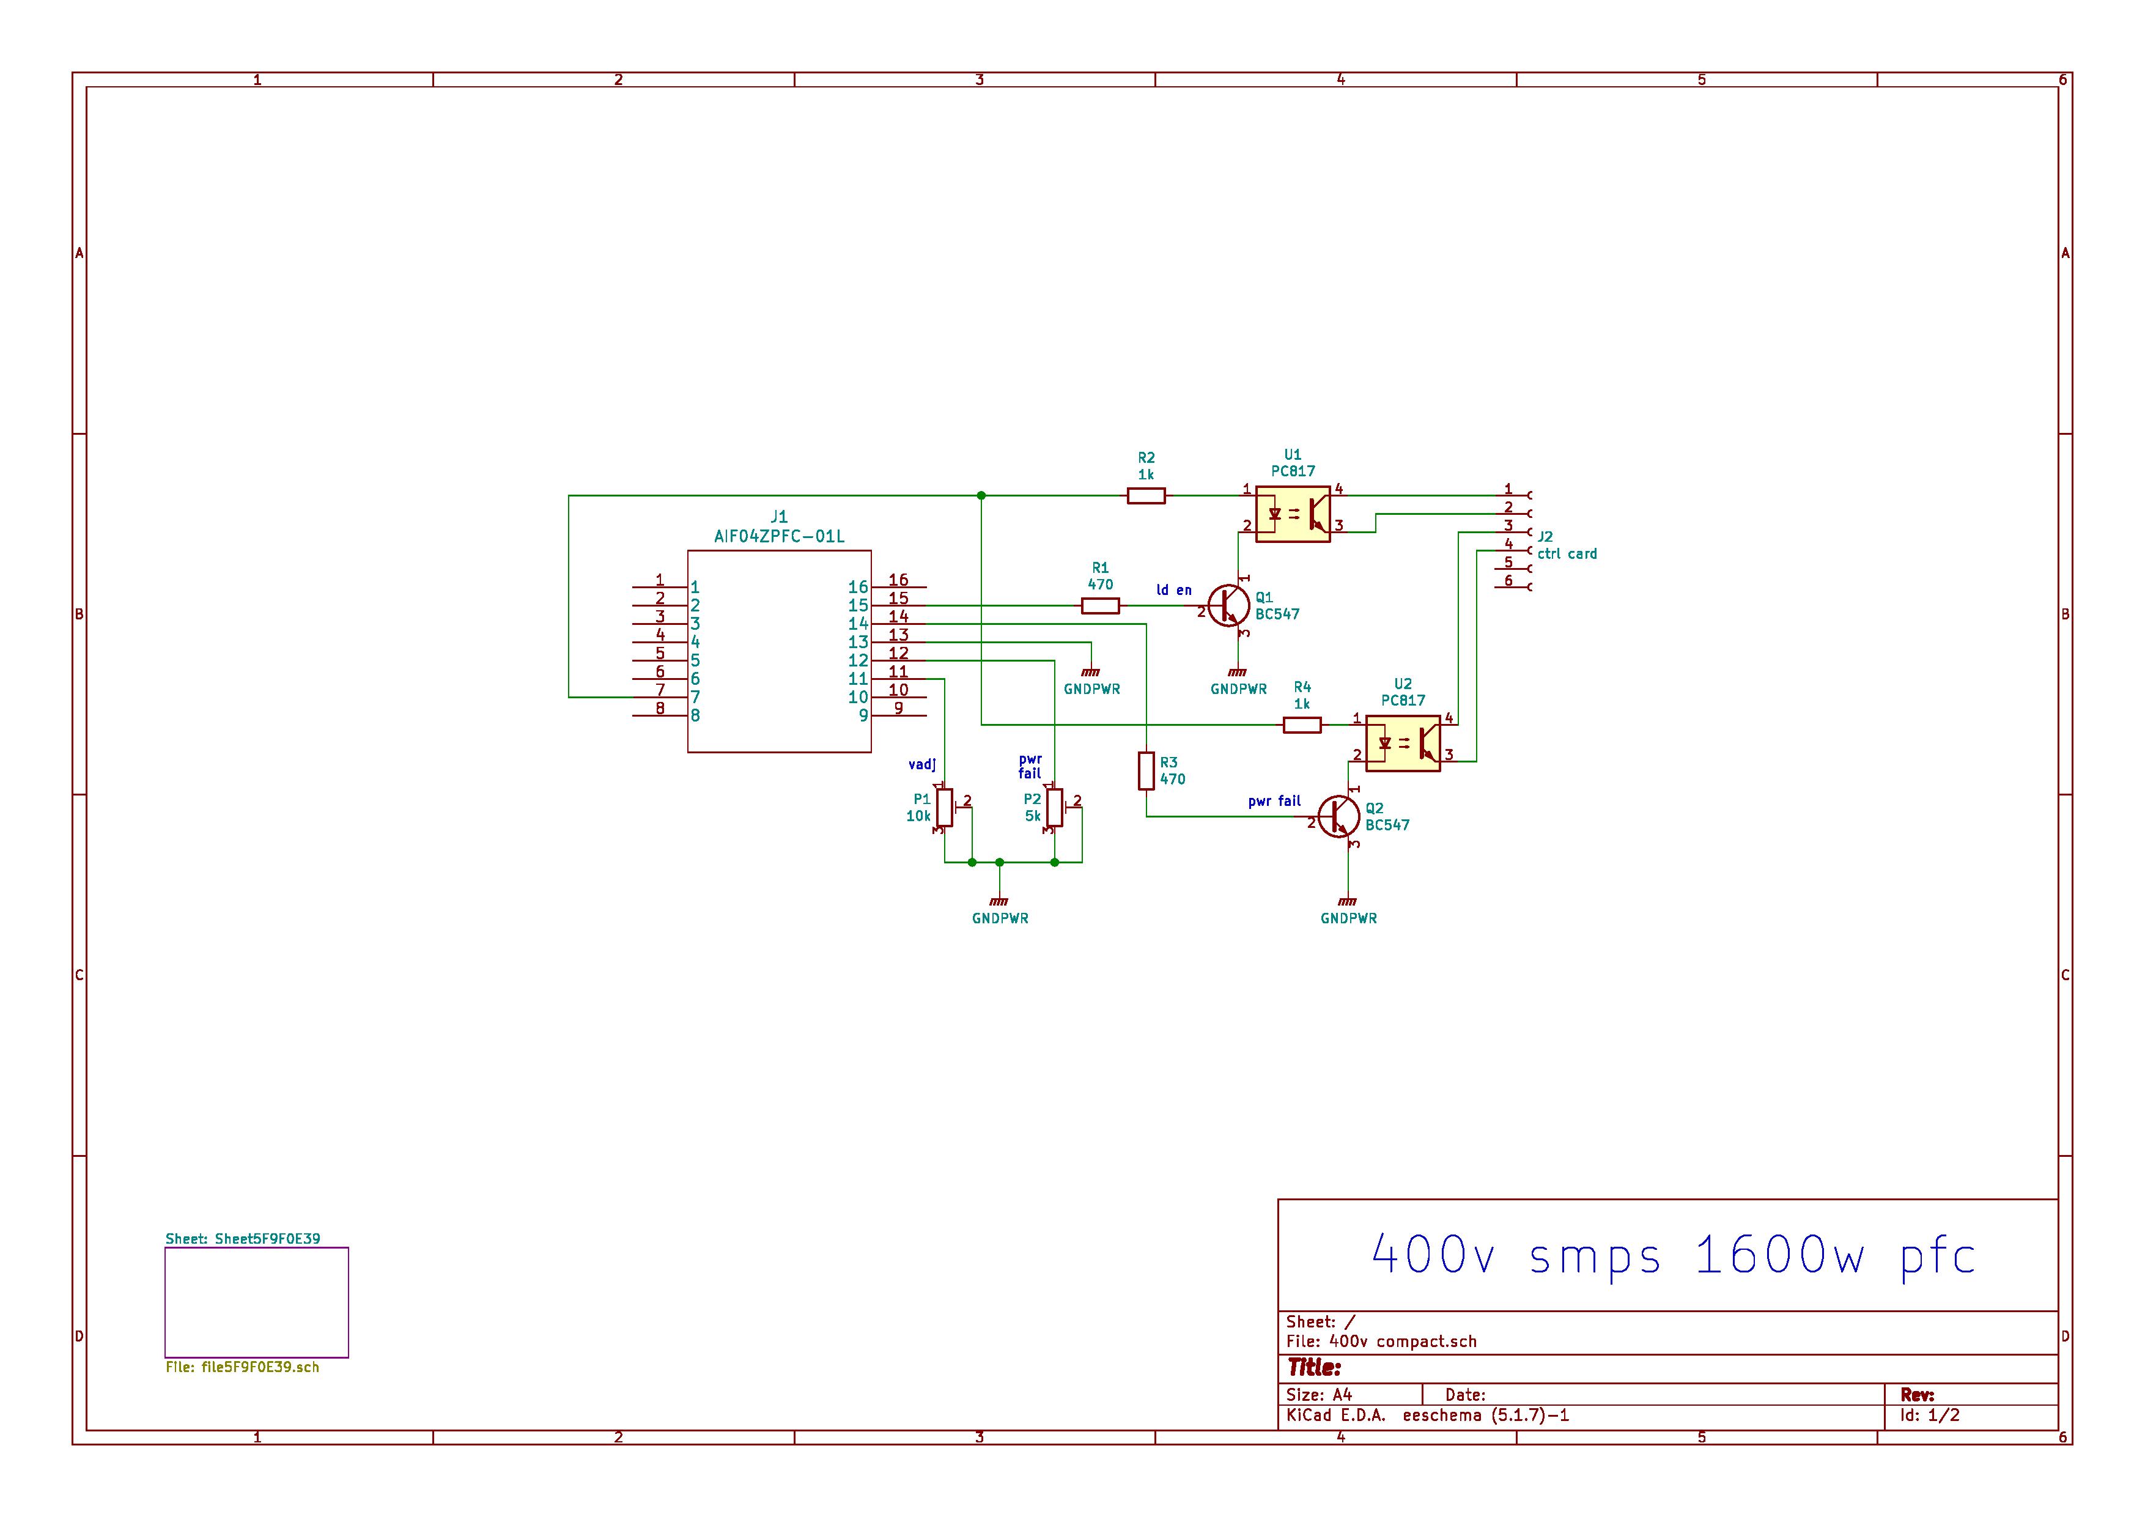
Task: Click the wire junction dot left of R2
Action: point(981,495)
